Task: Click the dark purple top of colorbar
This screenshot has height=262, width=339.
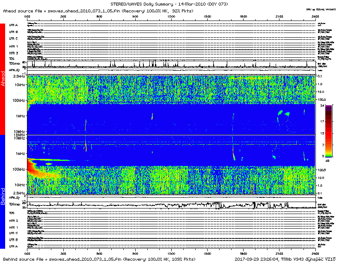Action: tap(329, 107)
